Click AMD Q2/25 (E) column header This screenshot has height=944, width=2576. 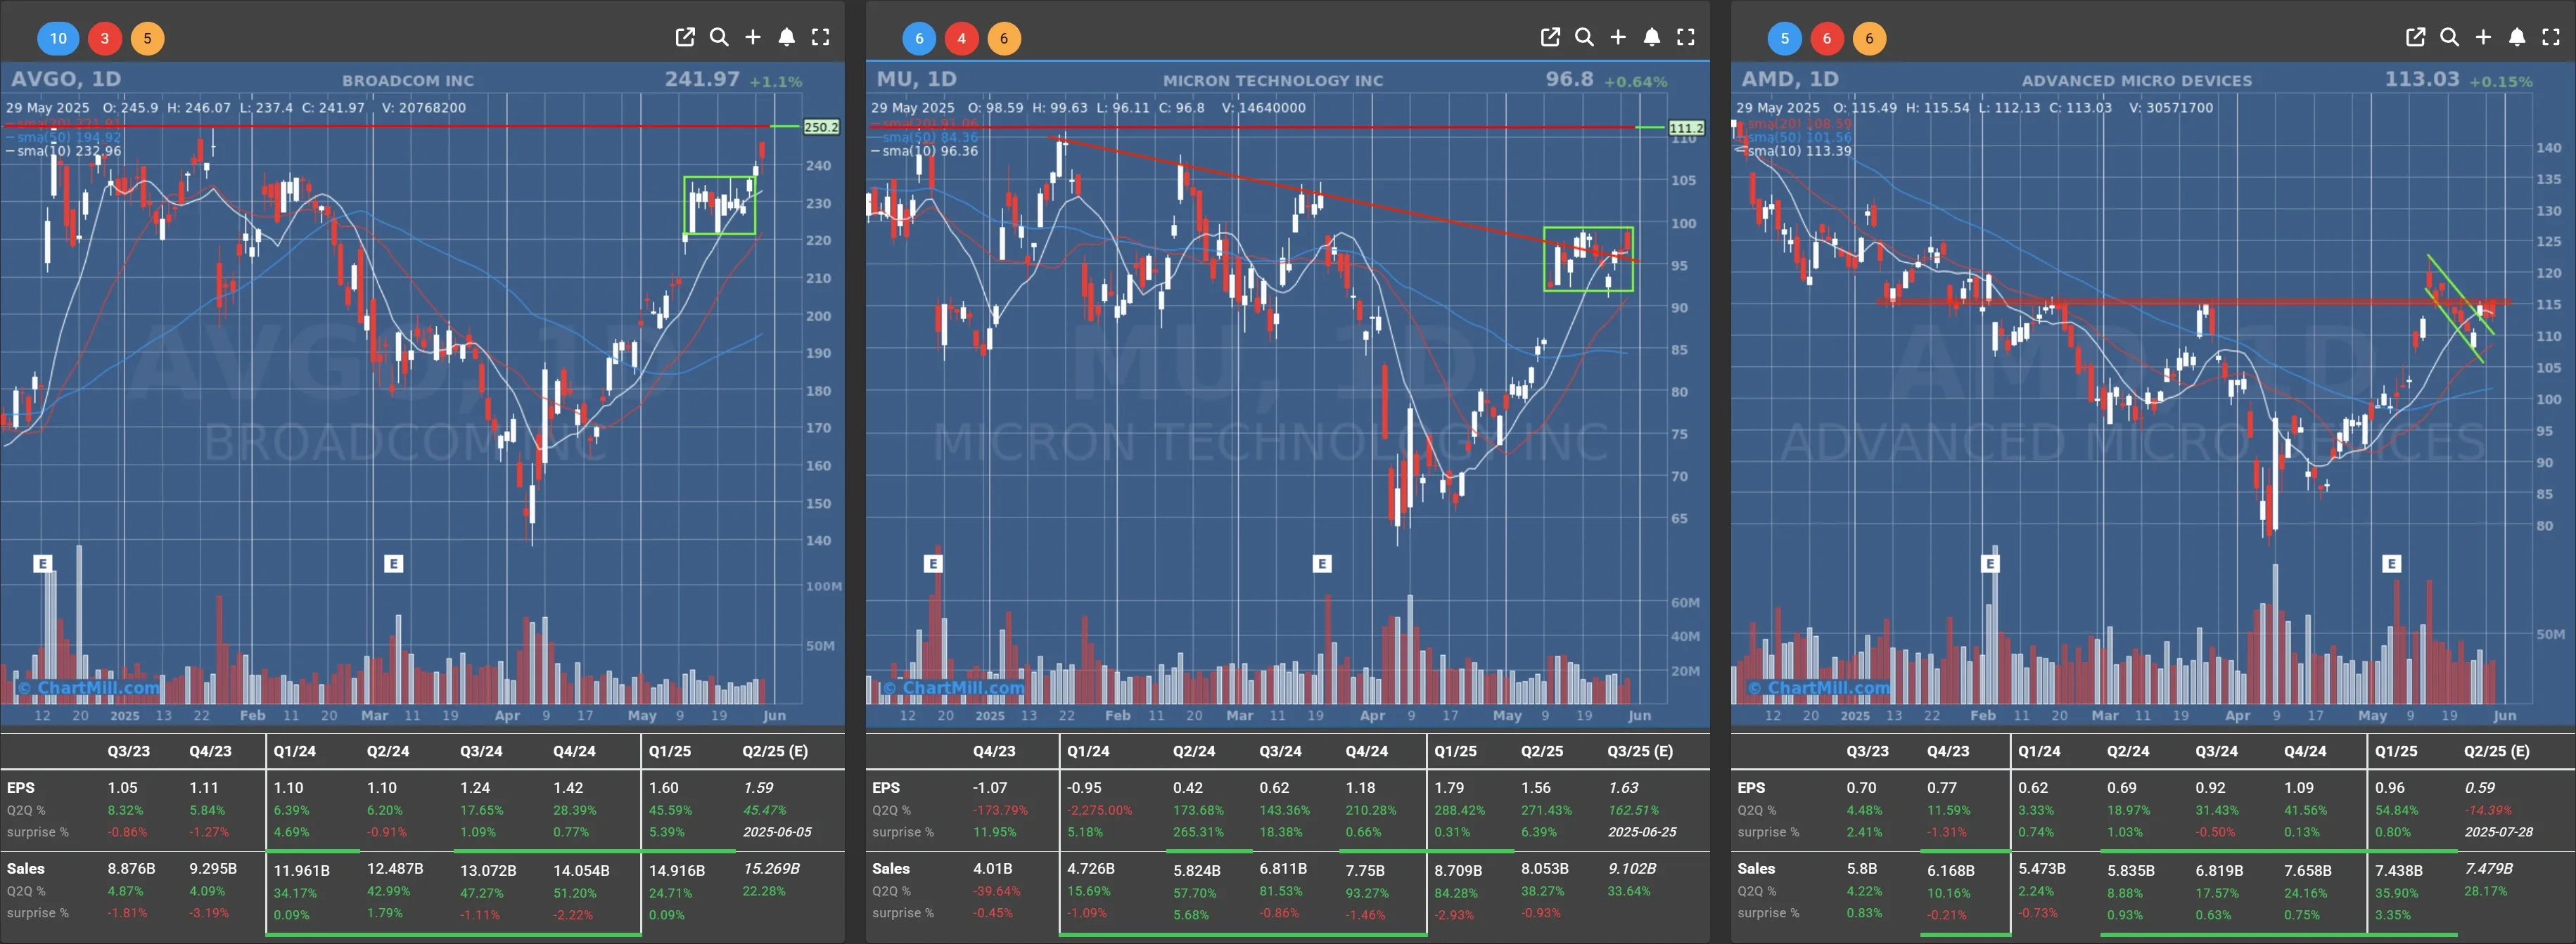[2496, 751]
